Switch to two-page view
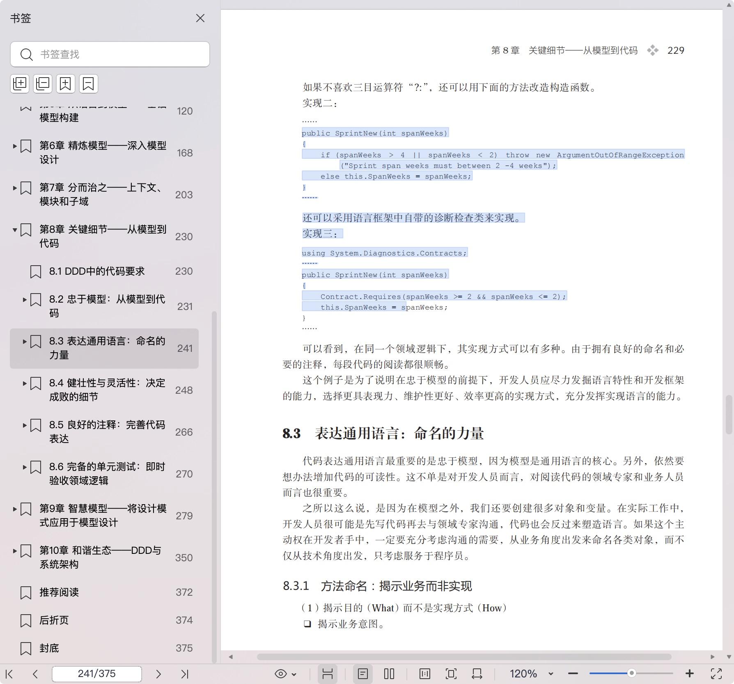The width and height of the screenshot is (734, 684). pos(389,674)
